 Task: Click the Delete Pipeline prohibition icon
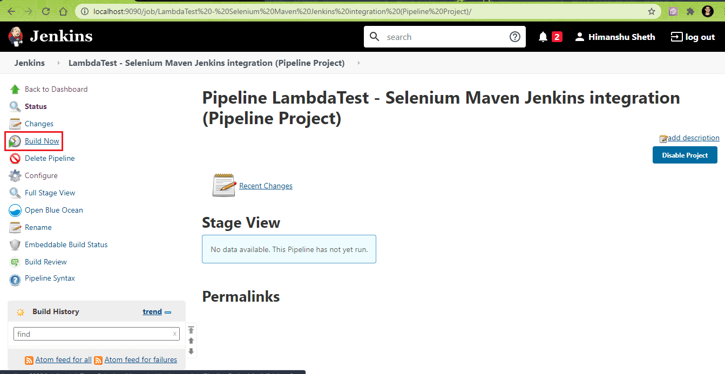click(x=15, y=159)
